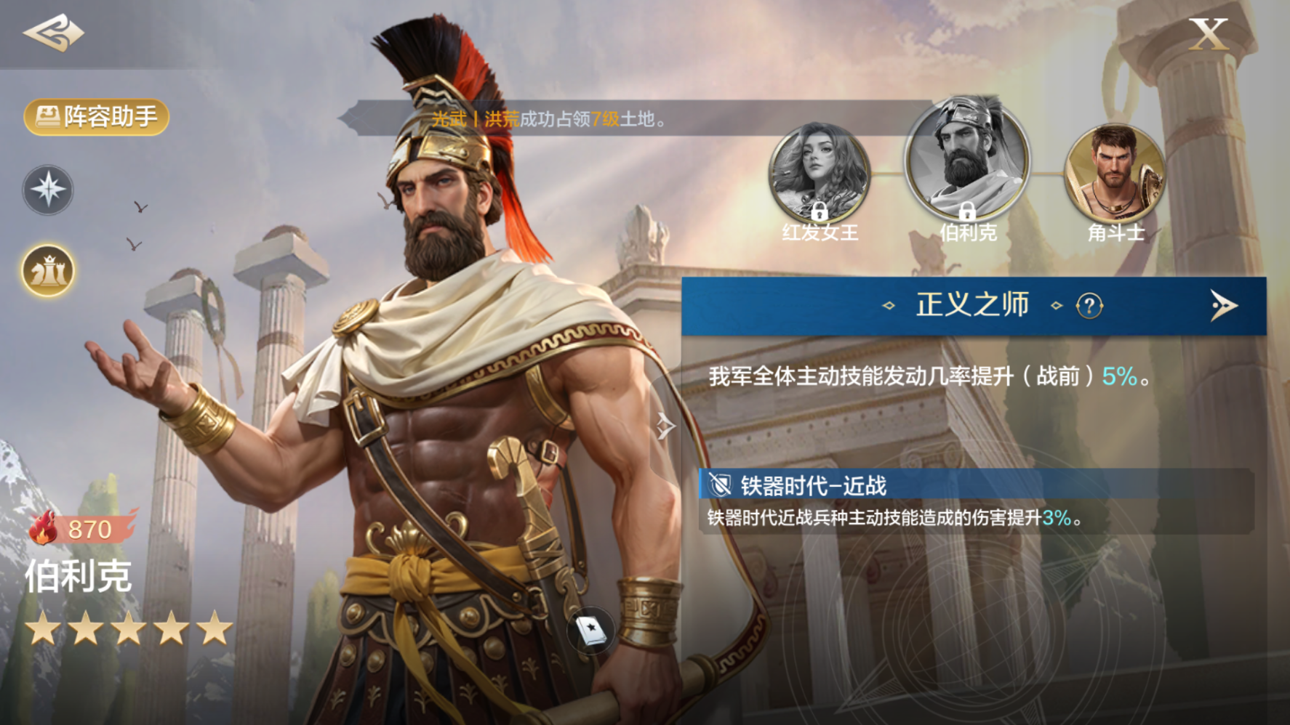Collapse the side panel arrow handle
The height and width of the screenshot is (725, 1290).
(665, 426)
